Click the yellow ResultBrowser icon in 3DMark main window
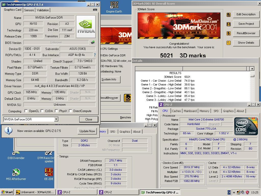Viewport: 261px width, 196px height. [128, 98]
